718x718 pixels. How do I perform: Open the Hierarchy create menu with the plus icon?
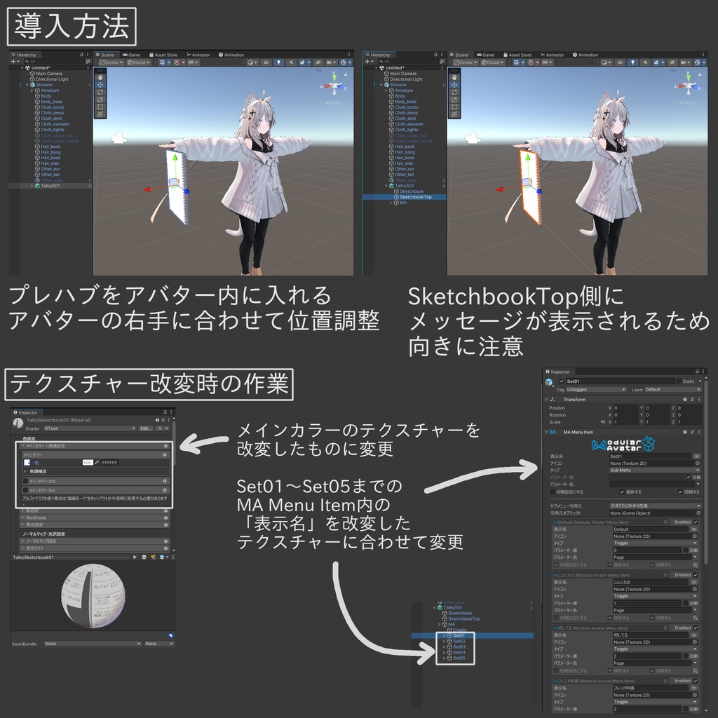tap(13, 61)
